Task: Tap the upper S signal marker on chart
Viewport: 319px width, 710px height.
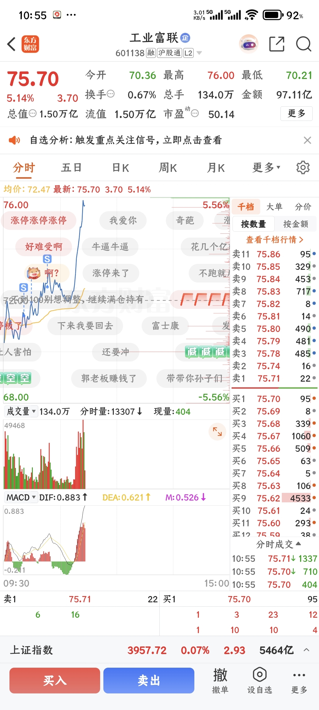Action: click(47, 259)
